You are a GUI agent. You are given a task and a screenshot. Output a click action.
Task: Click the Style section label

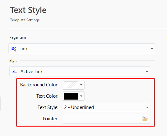(13, 61)
